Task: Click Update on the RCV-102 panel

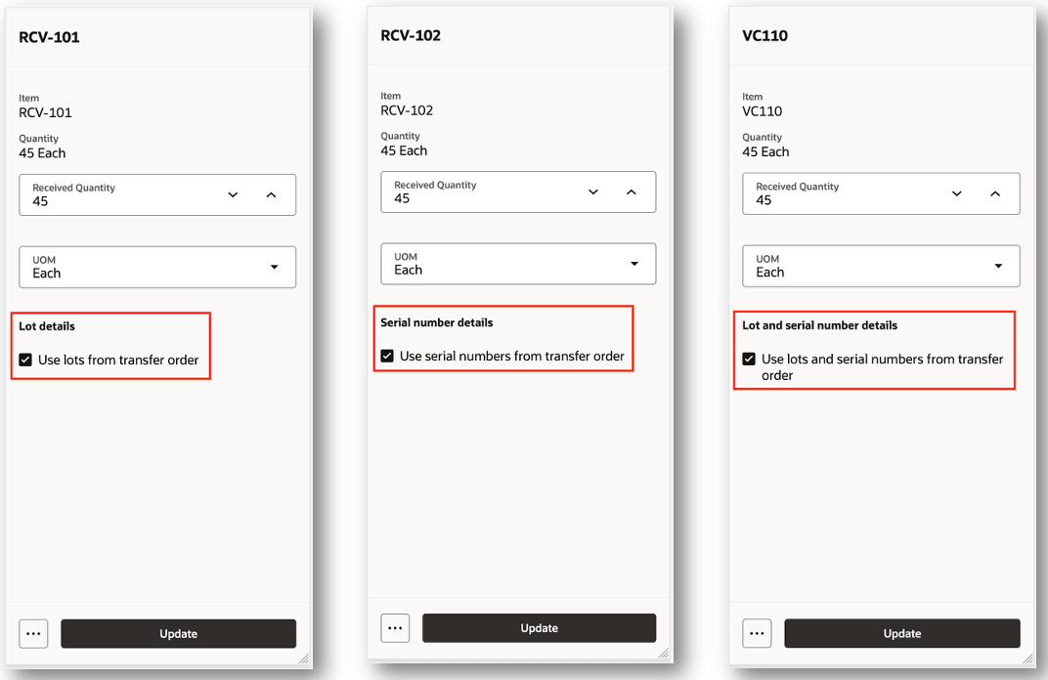Action: pos(539,627)
